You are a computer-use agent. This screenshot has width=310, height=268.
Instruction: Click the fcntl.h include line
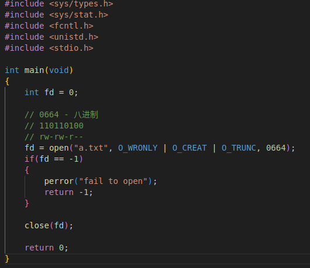point(49,26)
